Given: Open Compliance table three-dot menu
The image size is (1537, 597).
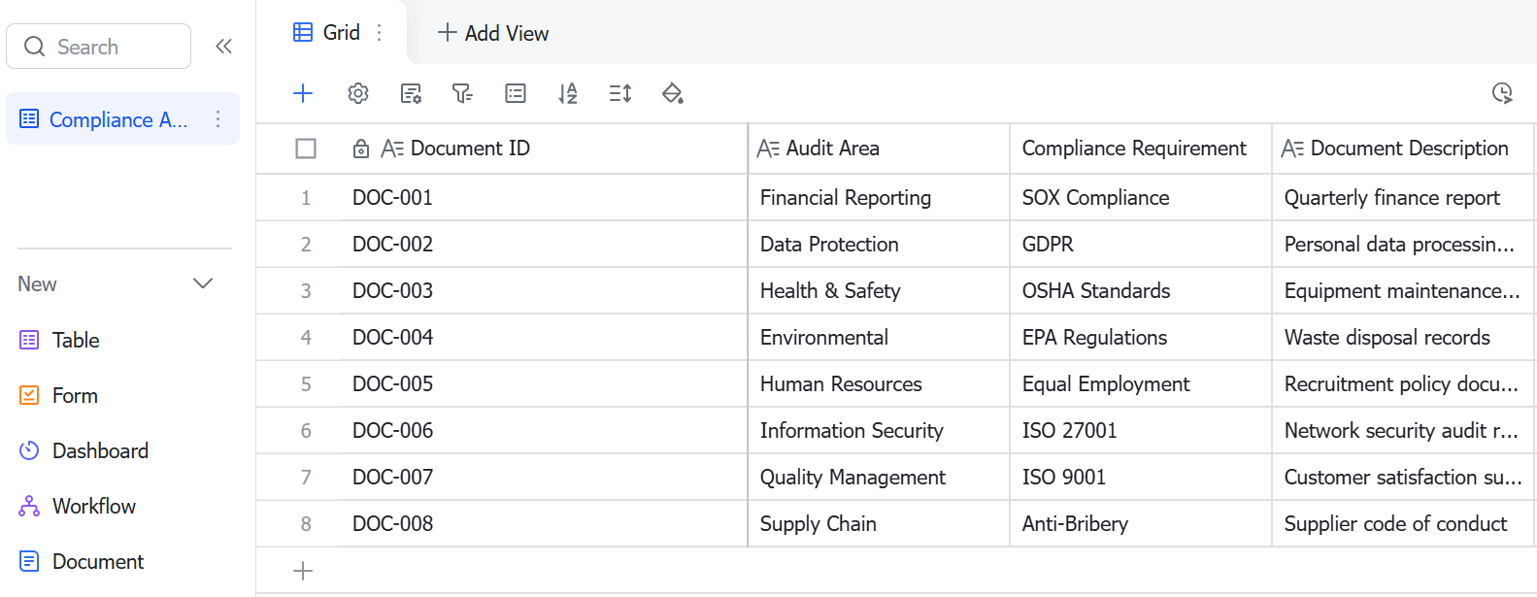Looking at the screenshot, I should click(x=217, y=118).
